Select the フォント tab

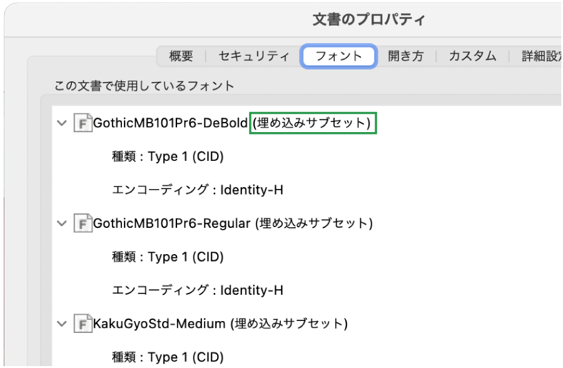[338, 56]
